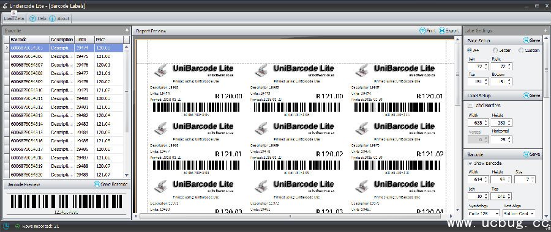This screenshot has height=232, width=551.
Task: Open the Symbology Code 128 dropdown
Action: (x=484, y=213)
